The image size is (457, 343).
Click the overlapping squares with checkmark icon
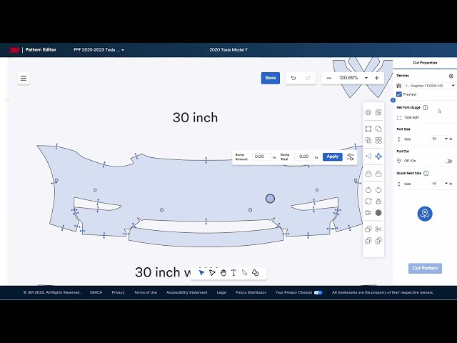368,241
